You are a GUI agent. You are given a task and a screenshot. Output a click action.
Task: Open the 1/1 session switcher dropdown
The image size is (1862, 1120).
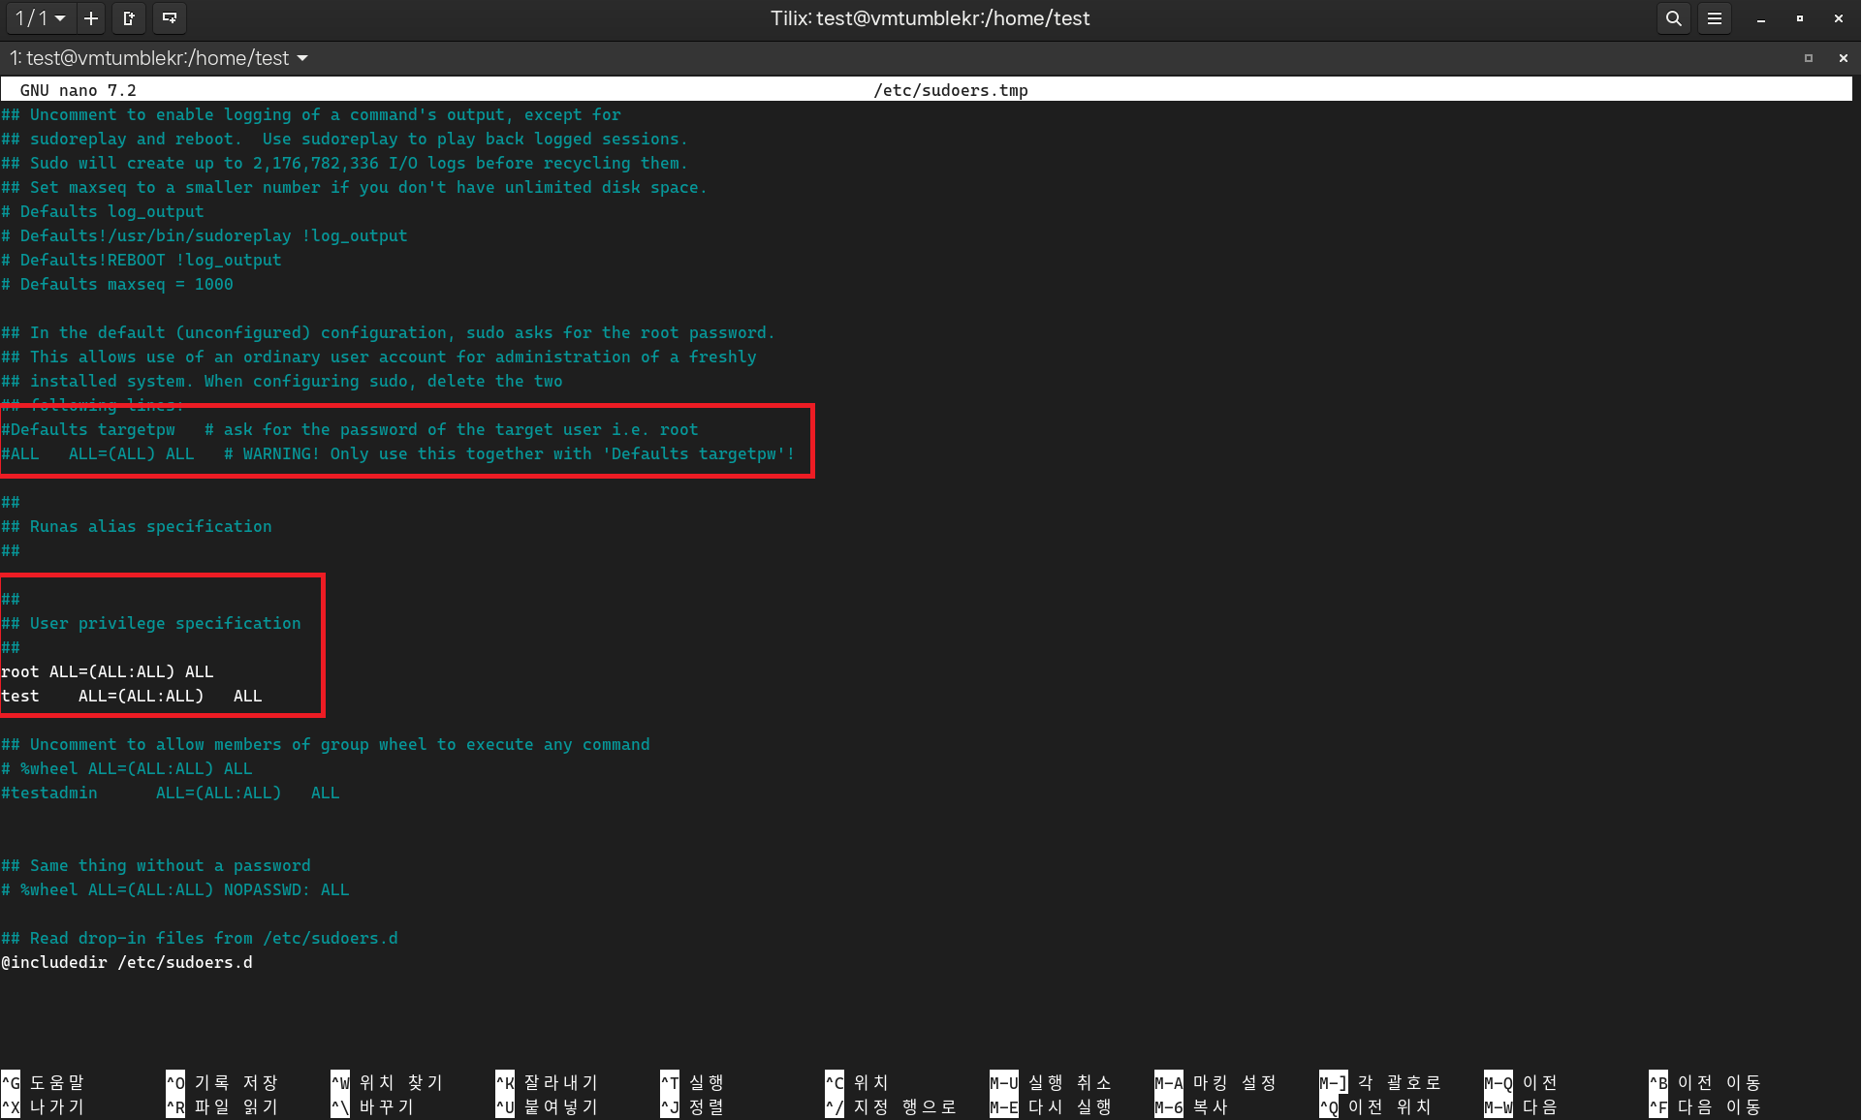tap(40, 18)
